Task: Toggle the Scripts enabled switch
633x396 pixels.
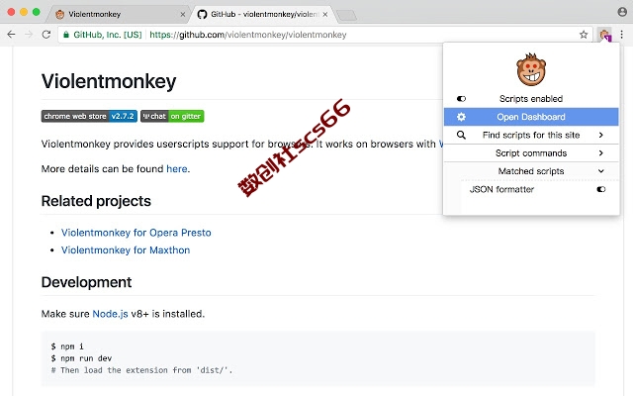Action: (x=461, y=99)
